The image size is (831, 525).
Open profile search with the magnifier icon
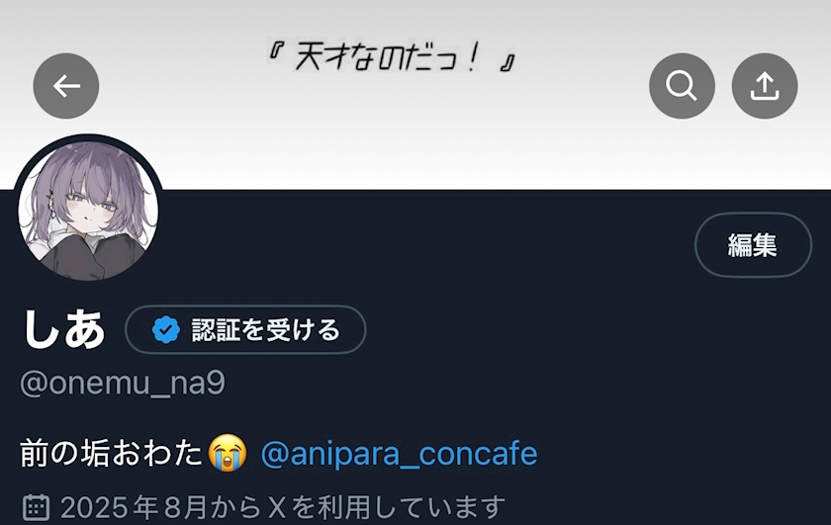pyautogui.click(x=682, y=86)
